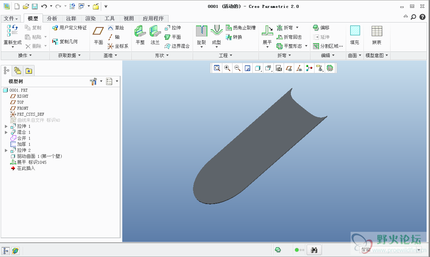Viewport: 430px width, 257px height.
Task: Select 驱动曲面 1 (第一个壁) in model tree
Action: (36, 156)
